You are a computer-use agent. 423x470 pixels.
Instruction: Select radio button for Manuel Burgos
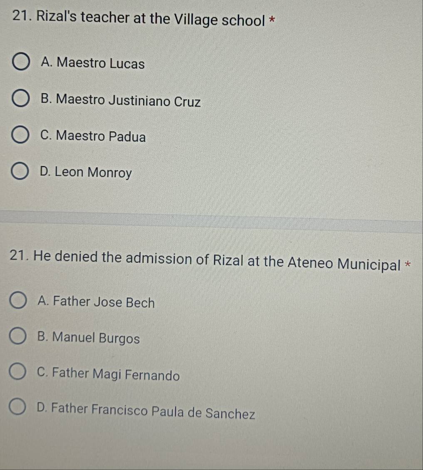pyautogui.click(x=18, y=337)
